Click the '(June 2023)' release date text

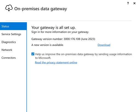88,39
